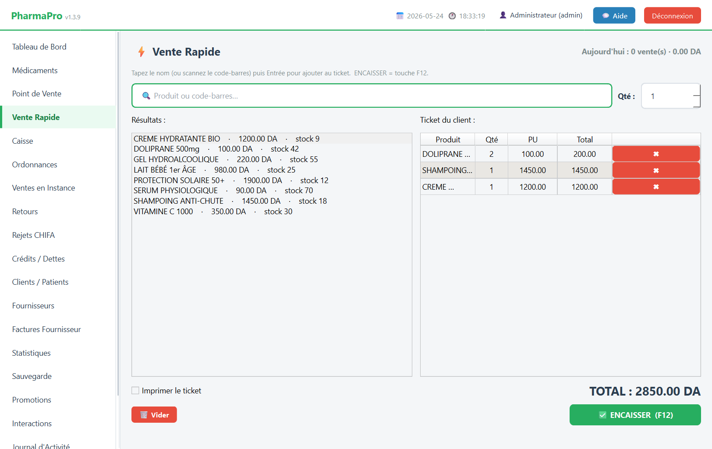Empty the ticket with the Vider button
This screenshot has height=449, width=712.
coord(154,415)
